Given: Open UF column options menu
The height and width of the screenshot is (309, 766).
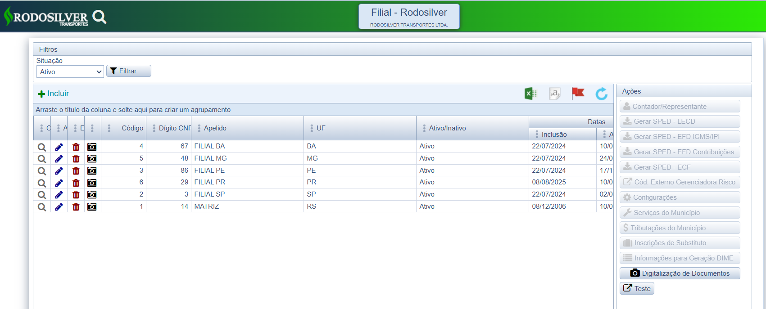Looking at the screenshot, I should coord(312,129).
